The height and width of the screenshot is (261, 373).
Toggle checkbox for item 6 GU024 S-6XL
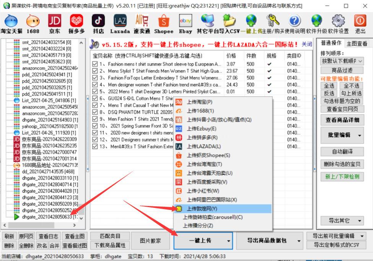pos(95,98)
